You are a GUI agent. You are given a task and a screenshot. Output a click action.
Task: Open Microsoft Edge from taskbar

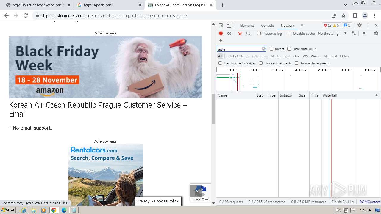point(64,210)
